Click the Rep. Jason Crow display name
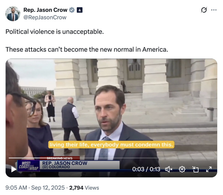Image resolution: width=223 pixels, height=195 pixels. pos(45,10)
